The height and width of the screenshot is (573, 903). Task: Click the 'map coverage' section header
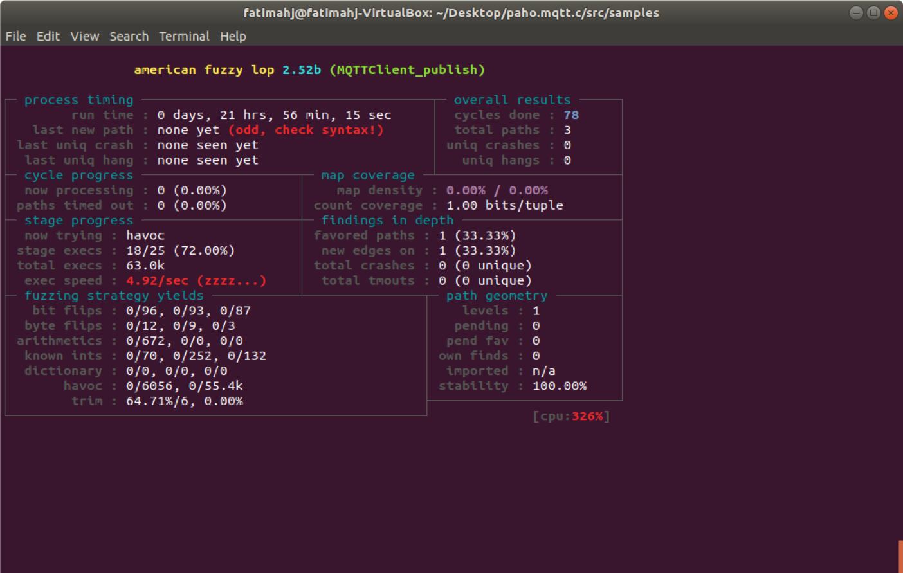click(368, 175)
